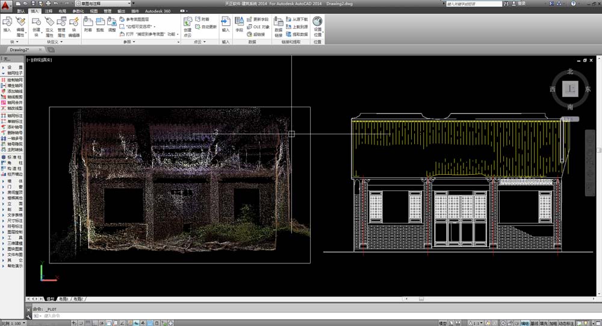Image resolution: width=602 pixels, height=326 pixels.
Task: Click the Save icon in quick access toolbar
Action: [x=34, y=4]
